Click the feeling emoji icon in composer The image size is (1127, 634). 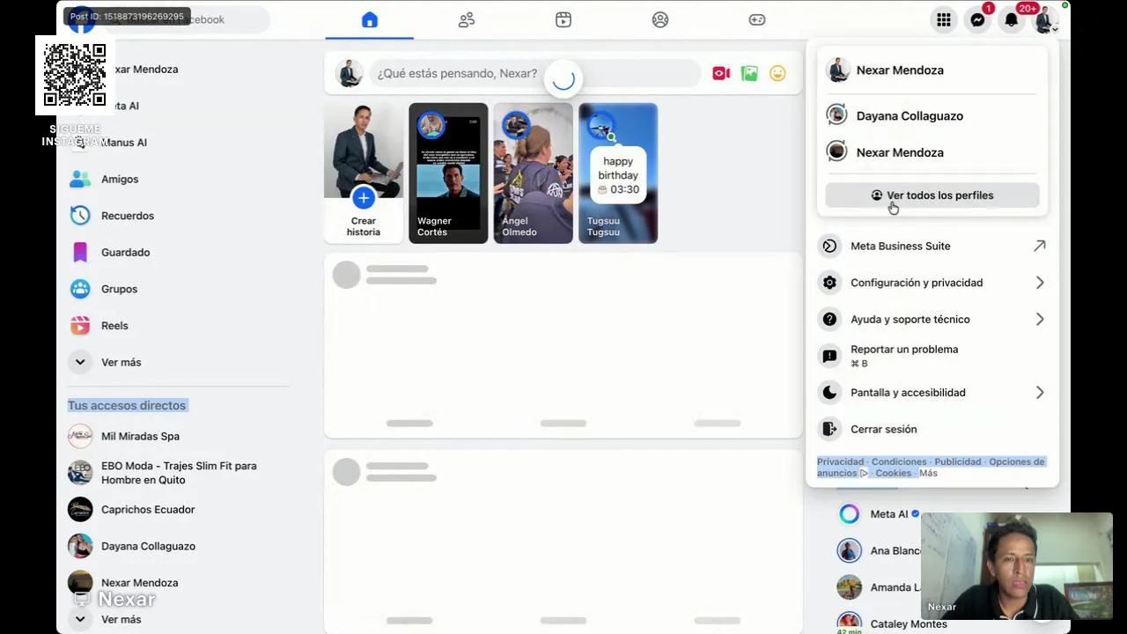(777, 73)
